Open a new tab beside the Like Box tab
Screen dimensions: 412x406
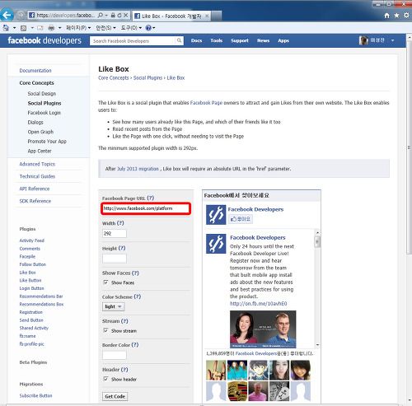tap(217, 16)
